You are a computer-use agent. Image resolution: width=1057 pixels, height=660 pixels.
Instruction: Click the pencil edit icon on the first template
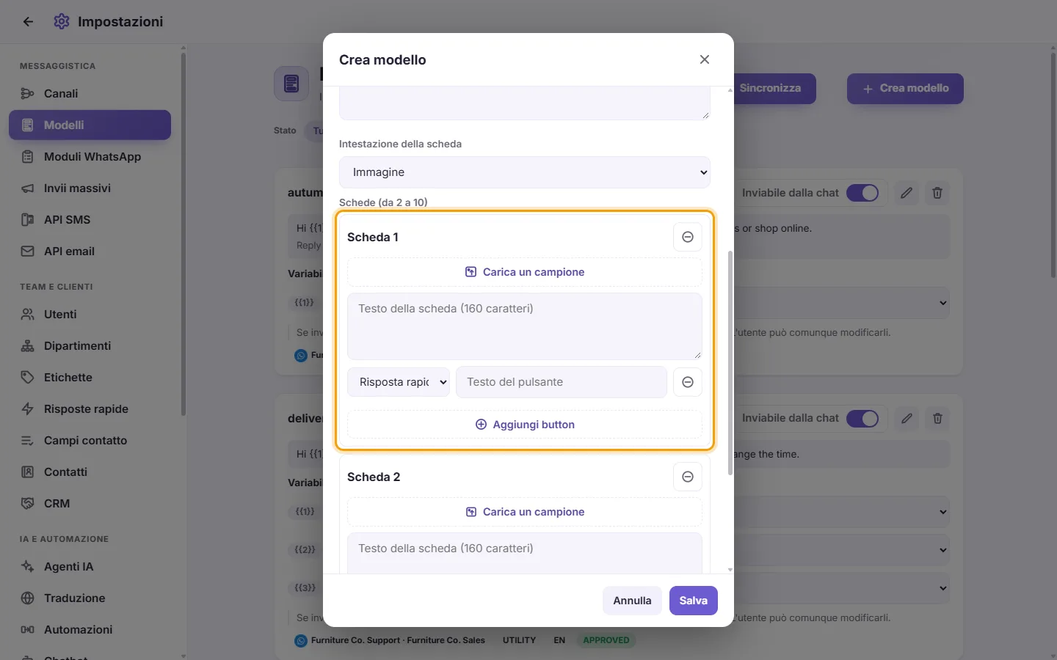point(907,193)
